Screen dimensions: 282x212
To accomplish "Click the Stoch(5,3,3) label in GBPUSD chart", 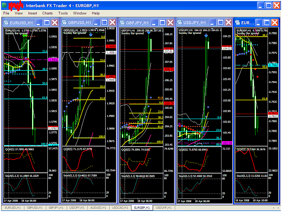I will click(x=80, y=175).
